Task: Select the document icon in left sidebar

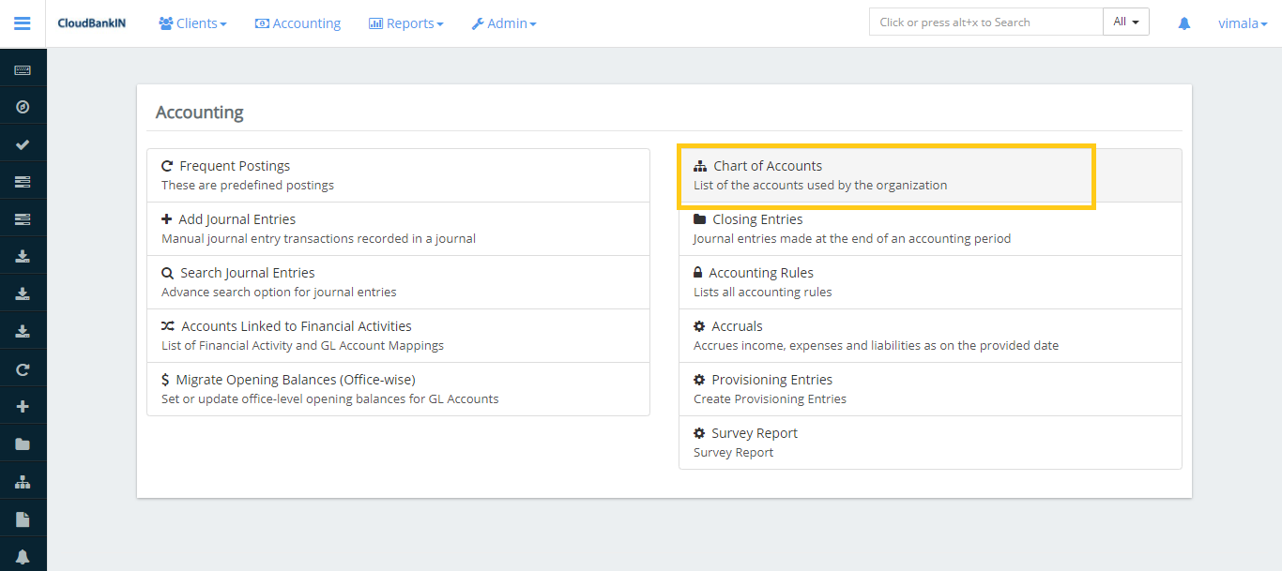Action: pos(23,518)
